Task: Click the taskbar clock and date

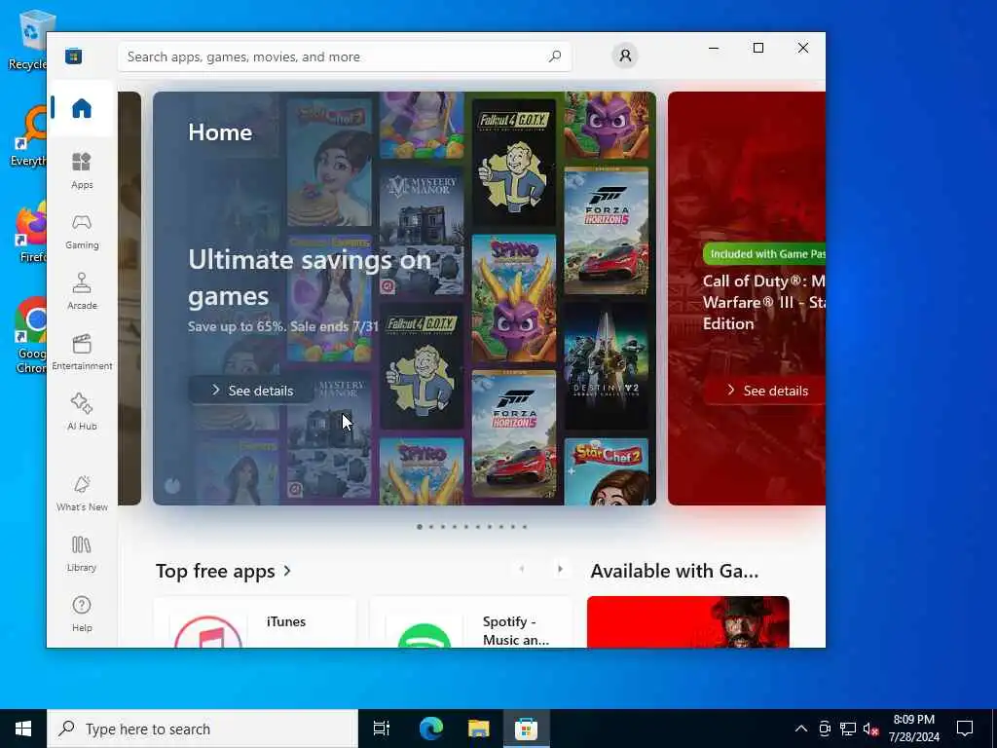Action: [x=913, y=729]
